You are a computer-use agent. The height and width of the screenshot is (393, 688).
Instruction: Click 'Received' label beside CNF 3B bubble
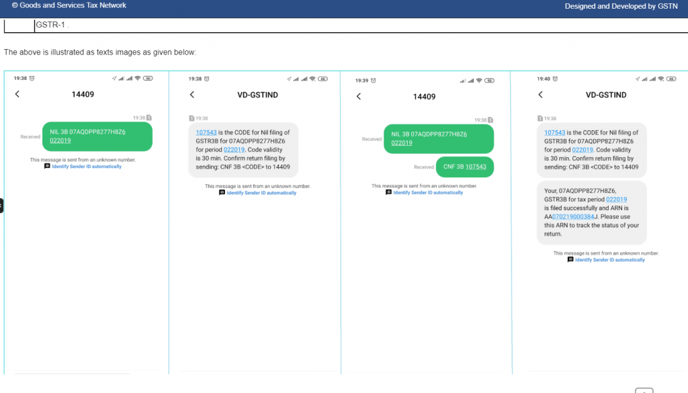(424, 167)
